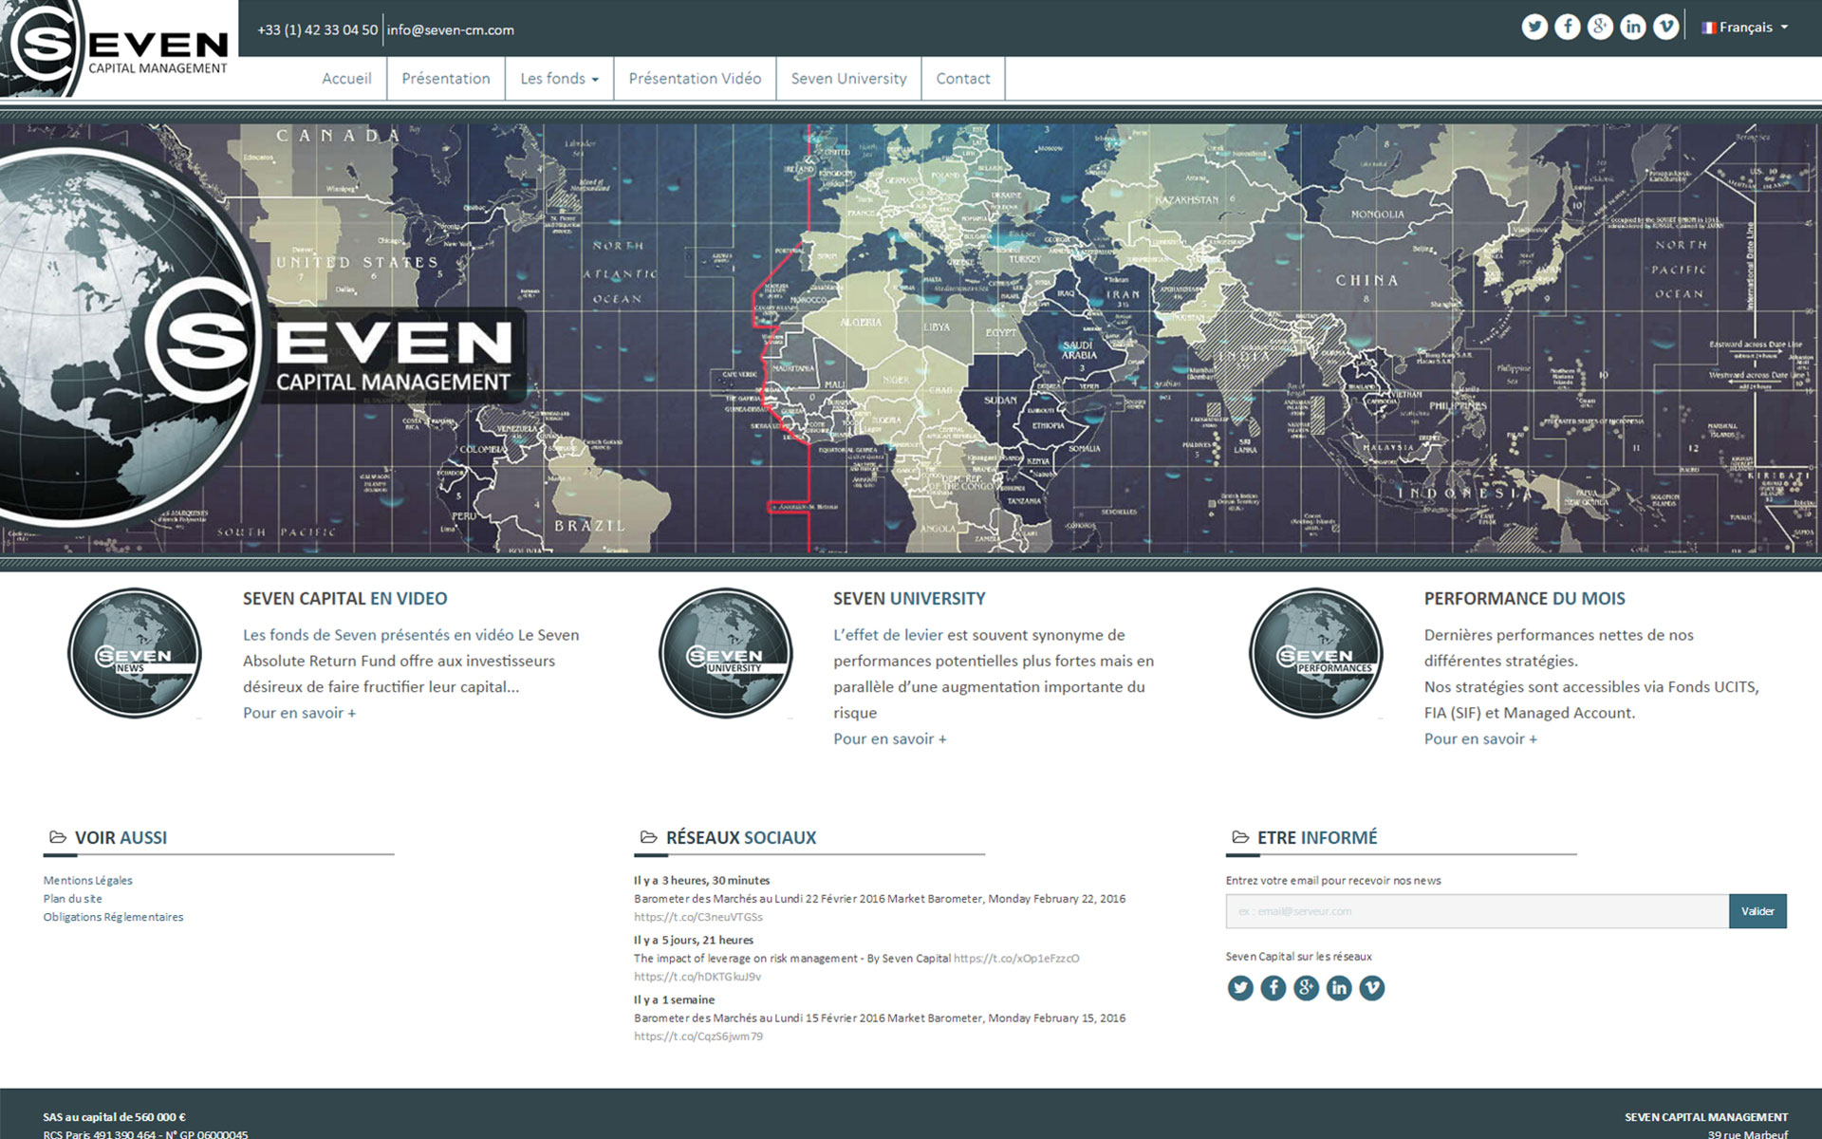Click LinkedIn icon under Seven Capital sur les réseaux
Viewport: 1822px width, 1139px height.
click(x=1339, y=988)
